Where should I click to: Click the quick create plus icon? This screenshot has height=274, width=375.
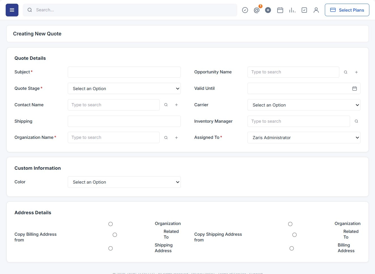[268, 10]
